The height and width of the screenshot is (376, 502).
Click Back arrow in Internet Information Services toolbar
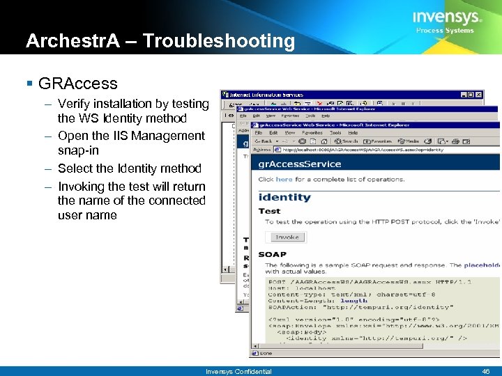273,104
